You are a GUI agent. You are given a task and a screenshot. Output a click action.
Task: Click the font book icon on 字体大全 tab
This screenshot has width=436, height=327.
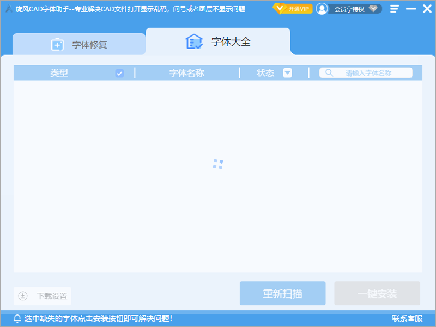pos(194,41)
